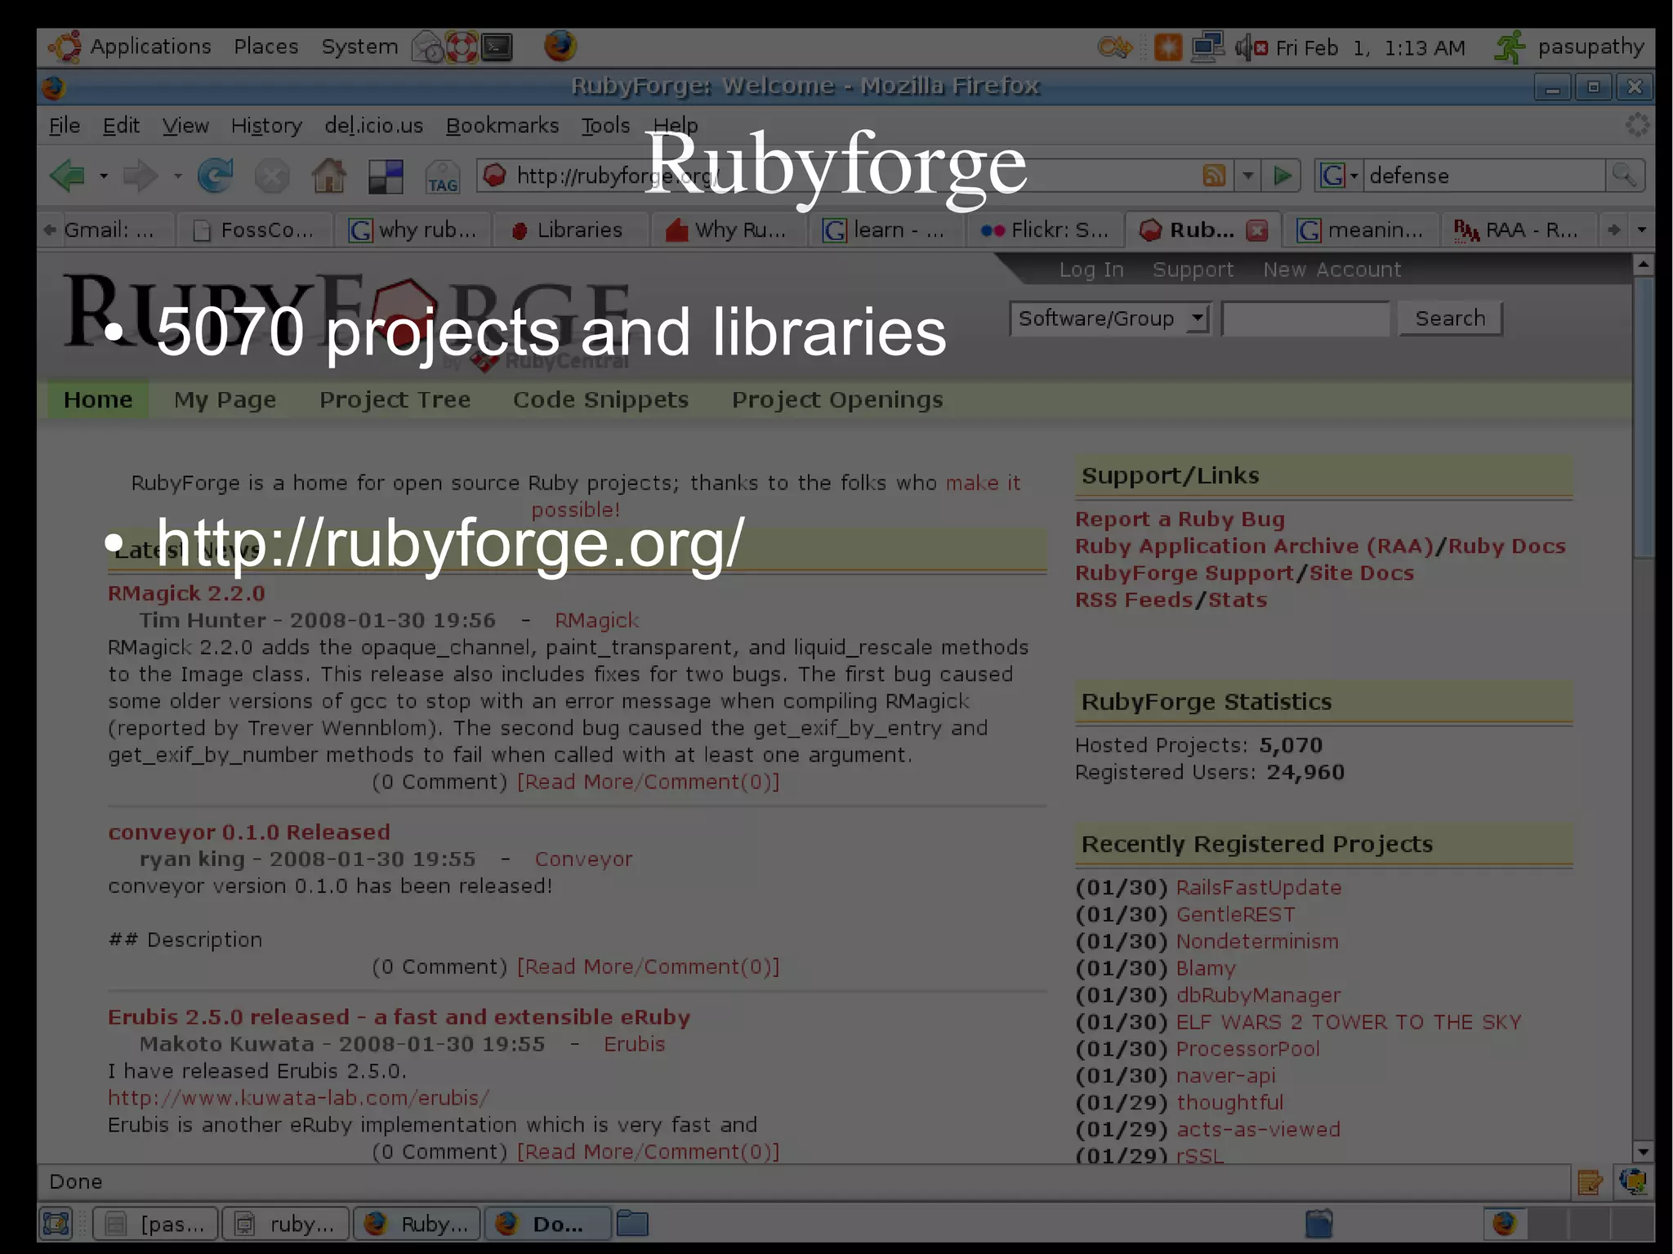The height and width of the screenshot is (1254, 1673).
Task: Open the History menu
Action: coord(266,126)
